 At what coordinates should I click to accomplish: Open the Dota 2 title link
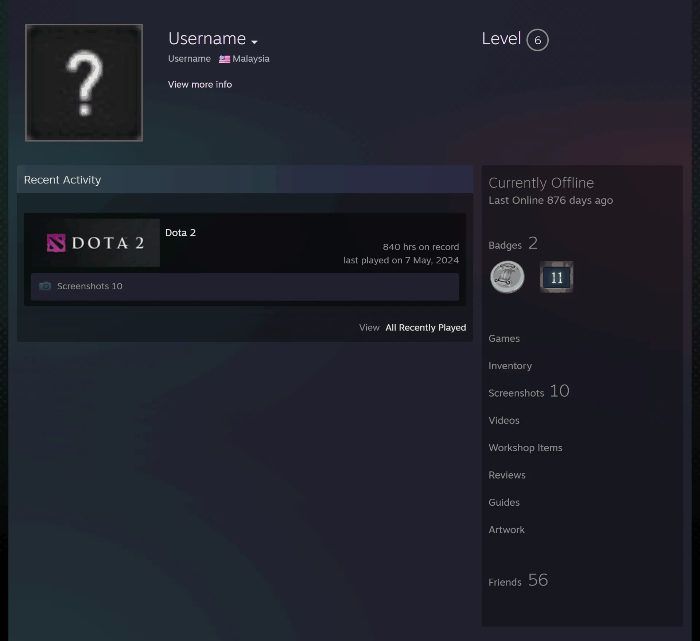(180, 233)
